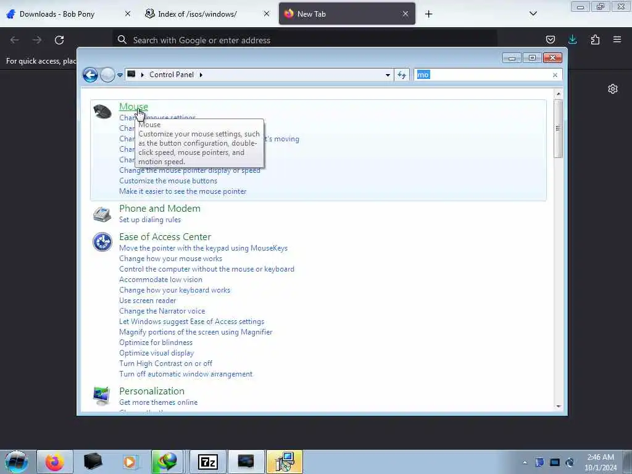Screen dimensions: 632x474
Task: Click the Control Panel scrollbar down arrow
Action: 558,406
